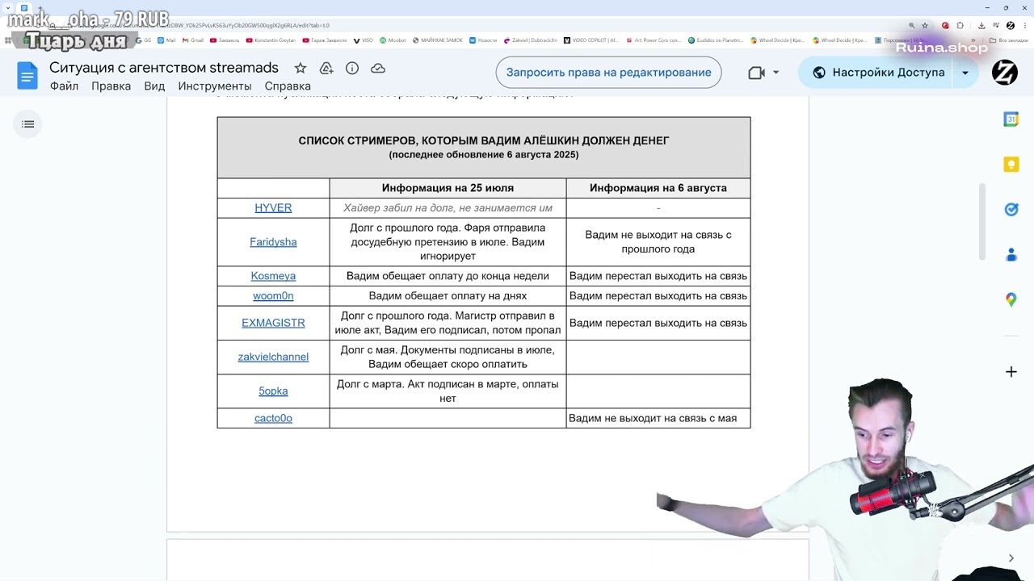Click the vertical document scrollbar
The width and height of the screenshot is (1034, 581).
point(982,222)
